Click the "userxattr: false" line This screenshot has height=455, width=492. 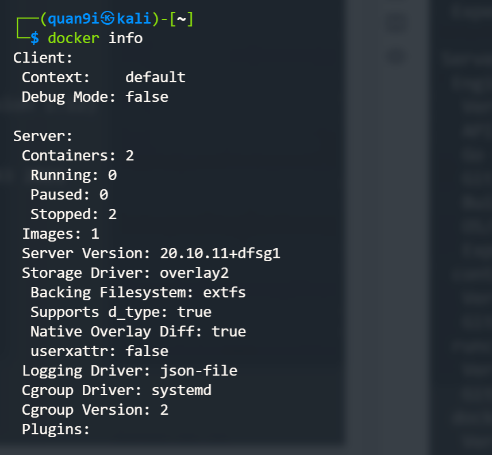coord(99,351)
